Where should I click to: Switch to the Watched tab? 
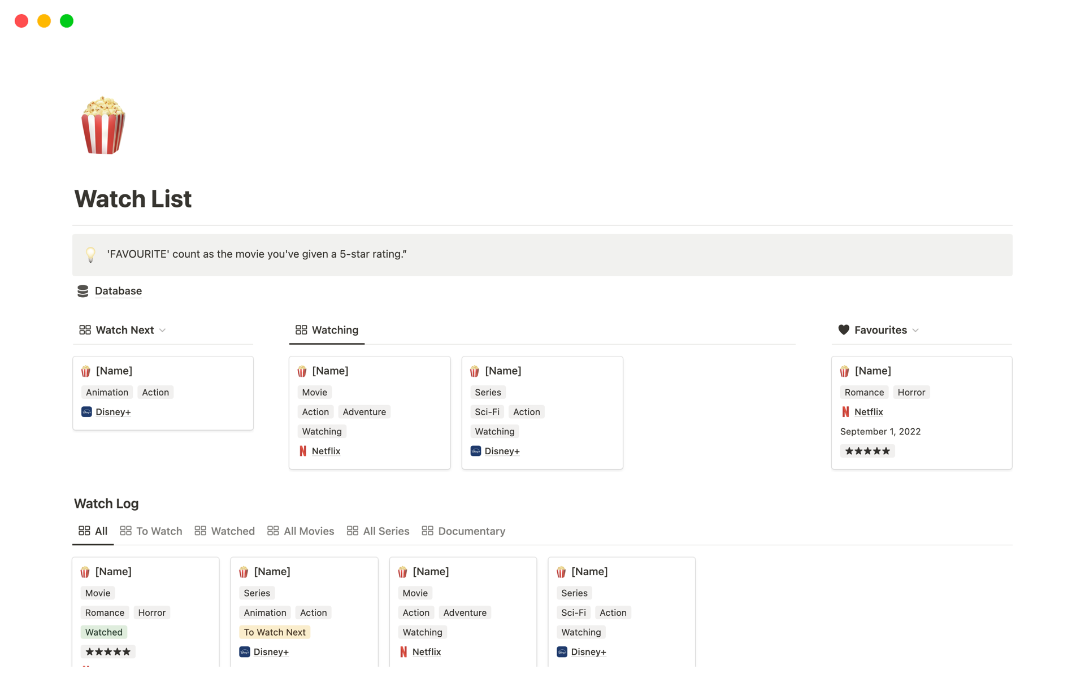(225, 531)
